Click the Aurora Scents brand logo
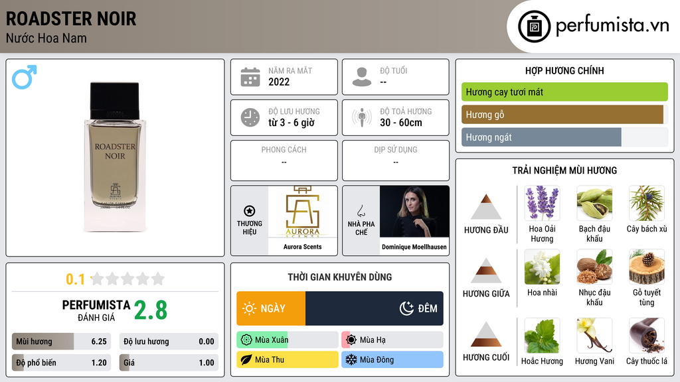The image size is (680, 382). pyautogui.click(x=303, y=212)
